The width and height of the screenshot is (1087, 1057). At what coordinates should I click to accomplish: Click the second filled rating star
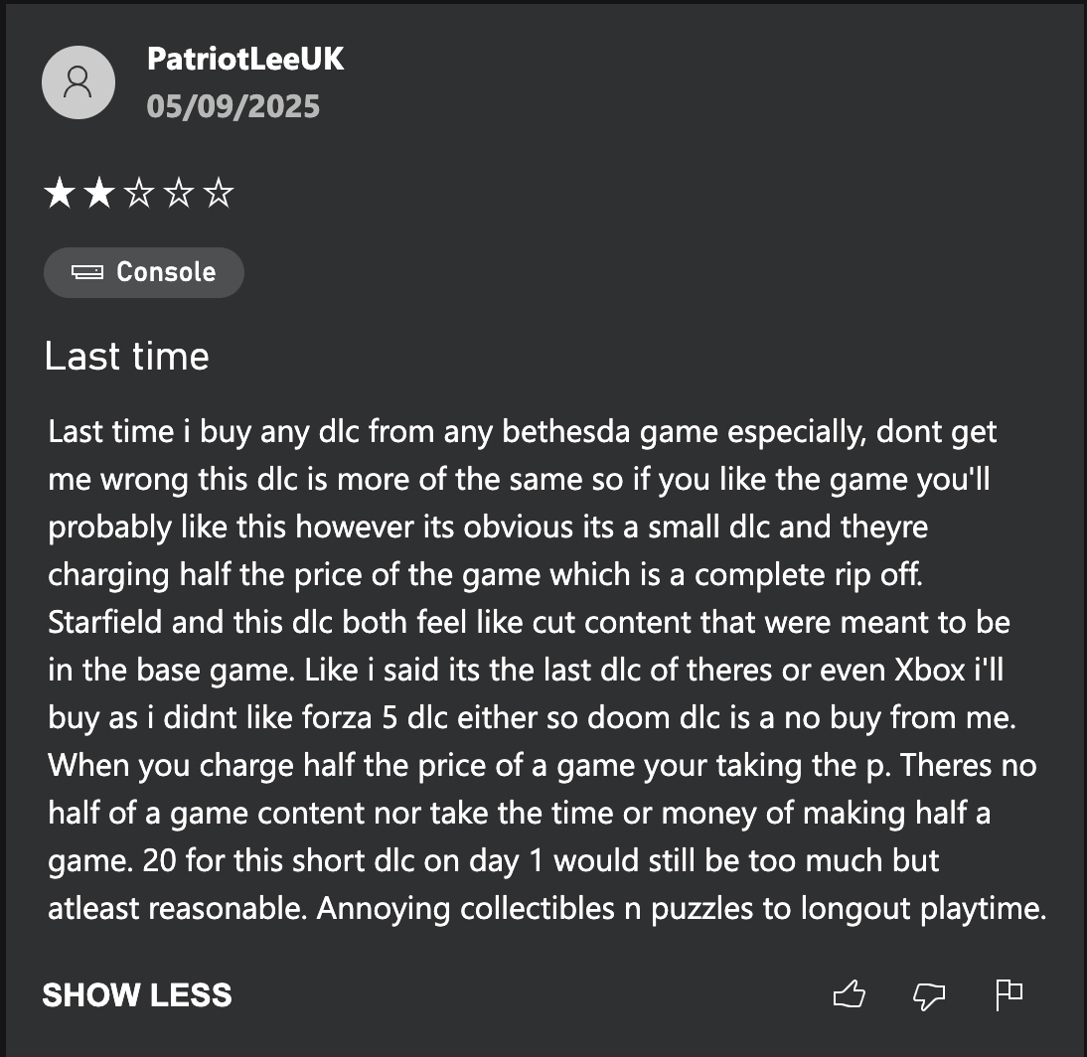pos(98,193)
